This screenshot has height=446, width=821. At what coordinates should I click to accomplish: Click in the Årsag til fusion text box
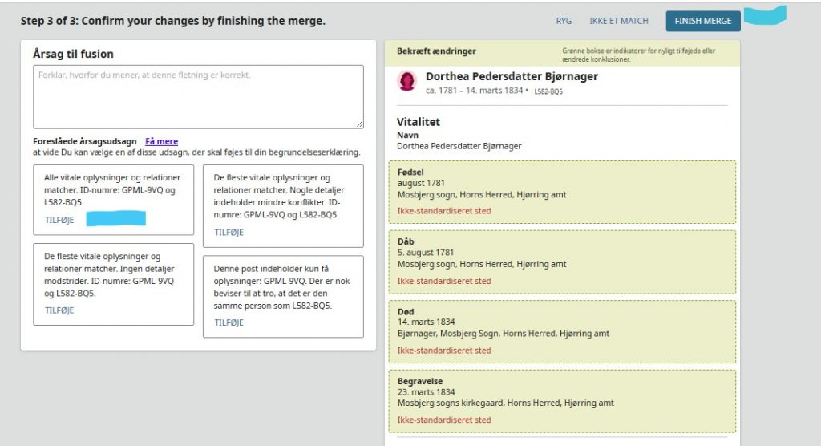[198, 97]
